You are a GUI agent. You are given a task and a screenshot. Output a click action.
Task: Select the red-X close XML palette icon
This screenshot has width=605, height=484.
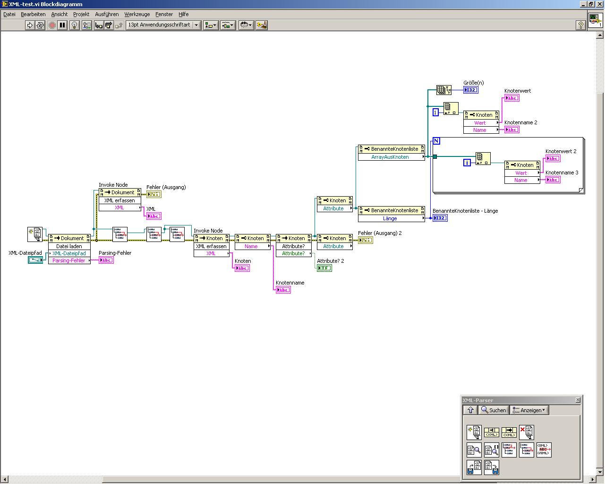click(x=526, y=432)
